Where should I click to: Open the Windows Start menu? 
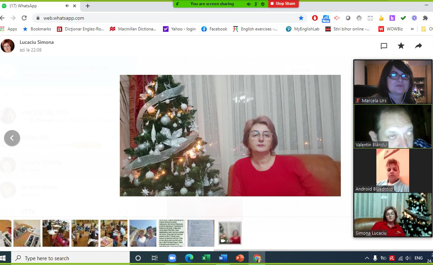(x=3, y=258)
